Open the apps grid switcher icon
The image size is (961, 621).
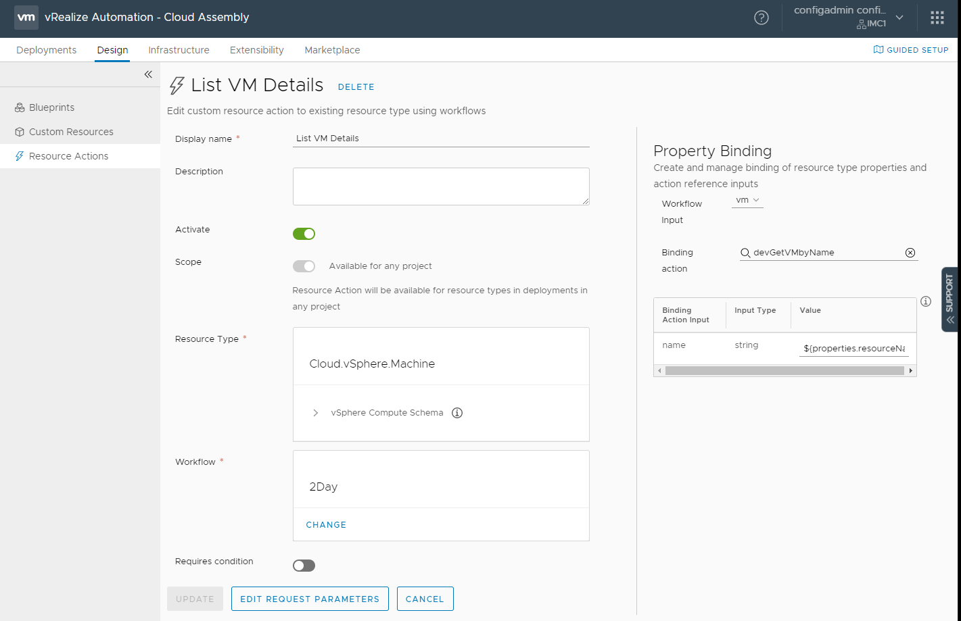pos(937,18)
